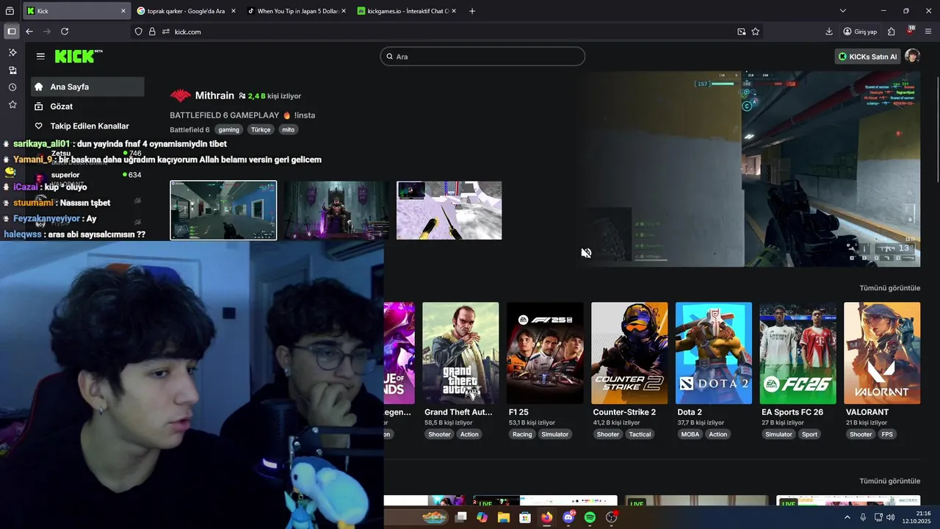Click the Giriş yap account button
This screenshot has height=529, width=940.
click(x=860, y=32)
